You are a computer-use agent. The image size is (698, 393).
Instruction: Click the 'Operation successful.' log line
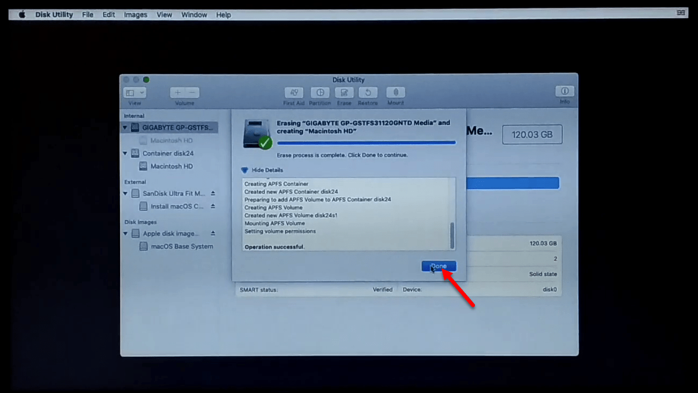[274, 247]
